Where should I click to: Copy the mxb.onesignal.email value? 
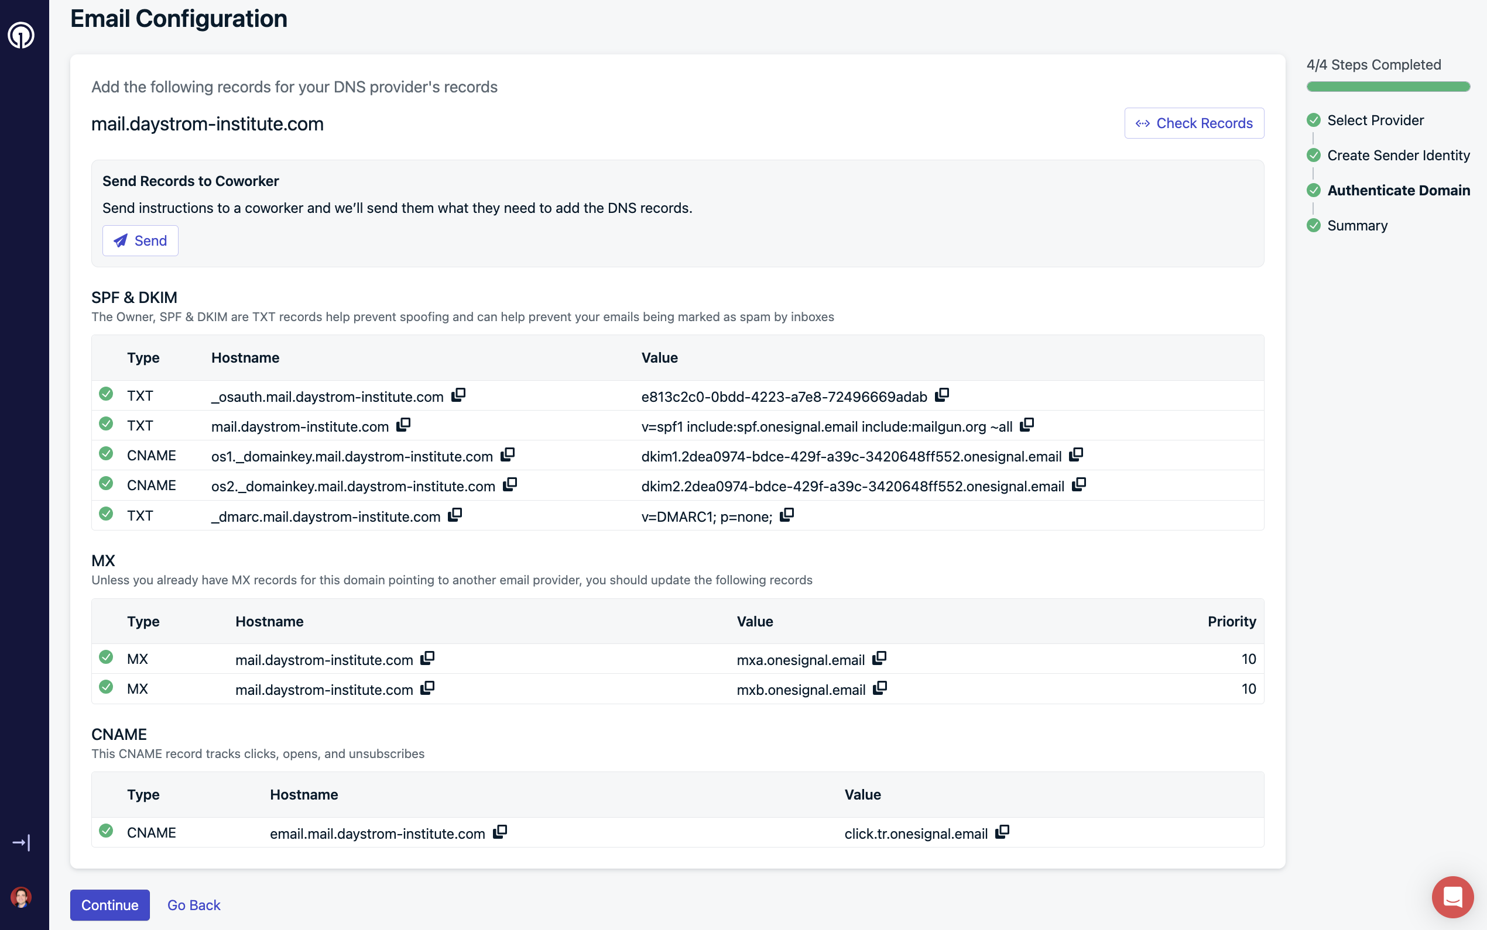880,688
